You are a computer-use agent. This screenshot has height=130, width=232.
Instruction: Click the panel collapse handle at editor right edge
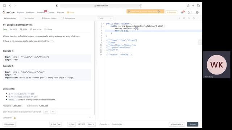click(200, 43)
